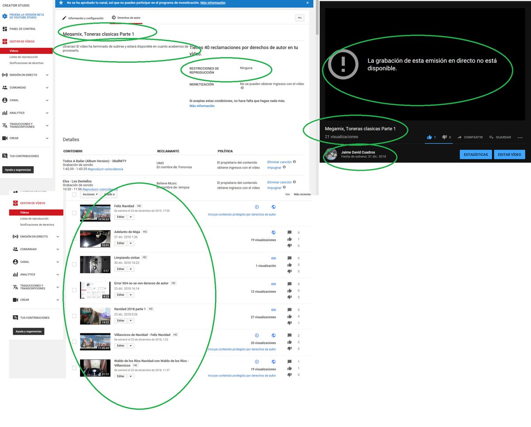Image resolution: width=531 pixels, height=427 pixels.
Task: Click the comments icon on Adelante de Maja row
Action: click(289, 232)
